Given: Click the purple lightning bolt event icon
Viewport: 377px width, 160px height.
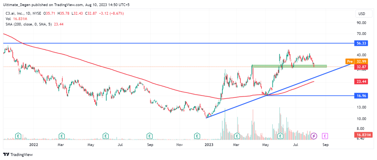Looking at the screenshot, I should tap(314, 136).
